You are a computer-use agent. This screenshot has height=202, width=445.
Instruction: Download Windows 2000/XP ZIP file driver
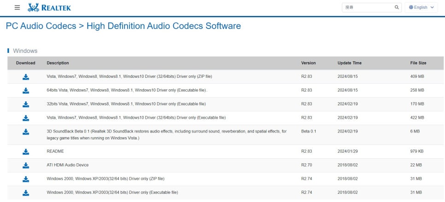26,179
